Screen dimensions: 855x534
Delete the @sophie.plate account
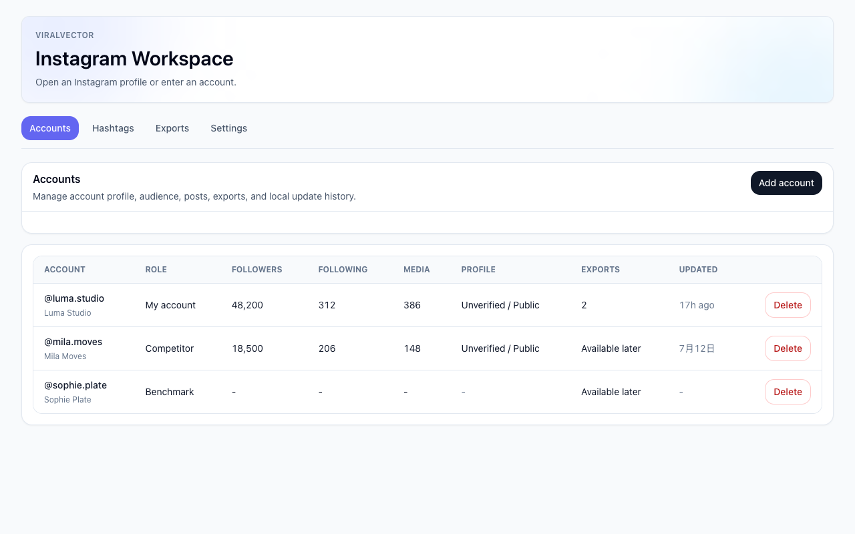(x=788, y=392)
